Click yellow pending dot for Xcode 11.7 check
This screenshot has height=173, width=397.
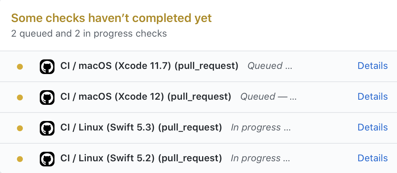[x=20, y=67]
